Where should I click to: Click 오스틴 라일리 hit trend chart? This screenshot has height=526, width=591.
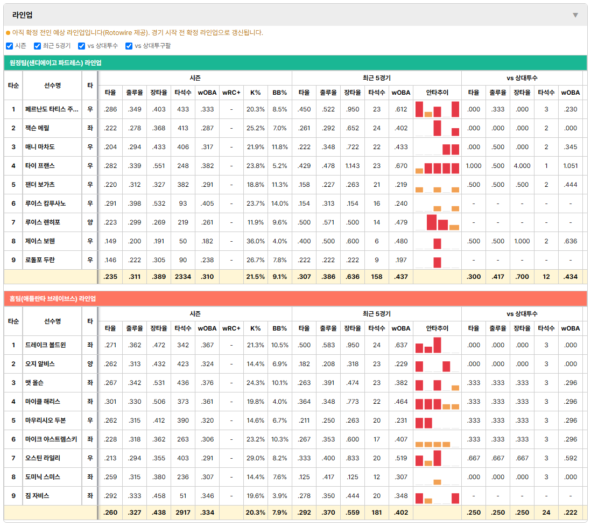(437, 458)
